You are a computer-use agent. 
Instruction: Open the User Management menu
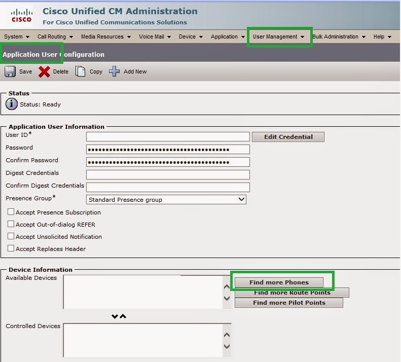pos(278,37)
